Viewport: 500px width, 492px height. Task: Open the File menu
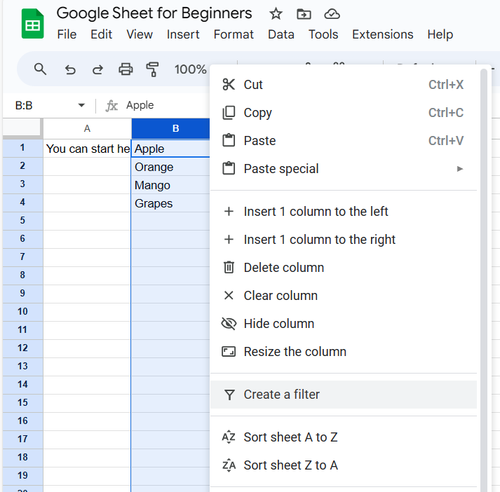pos(67,34)
